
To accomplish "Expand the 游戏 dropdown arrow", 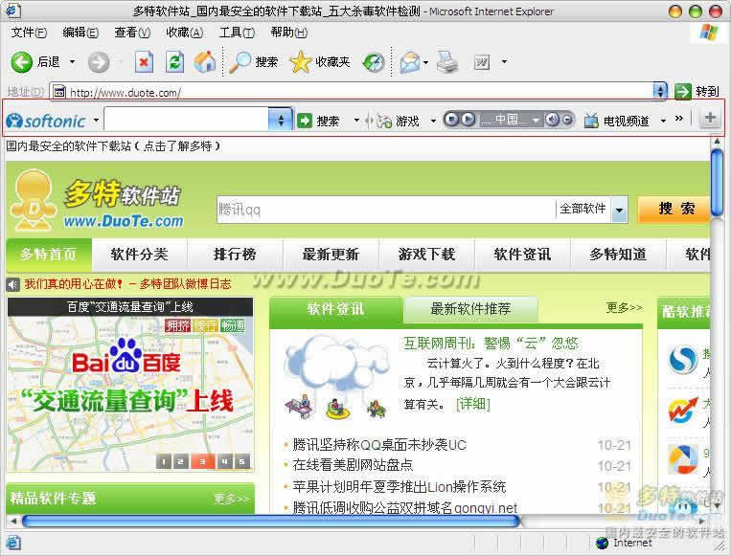I will pyautogui.click(x=433, y=122).
